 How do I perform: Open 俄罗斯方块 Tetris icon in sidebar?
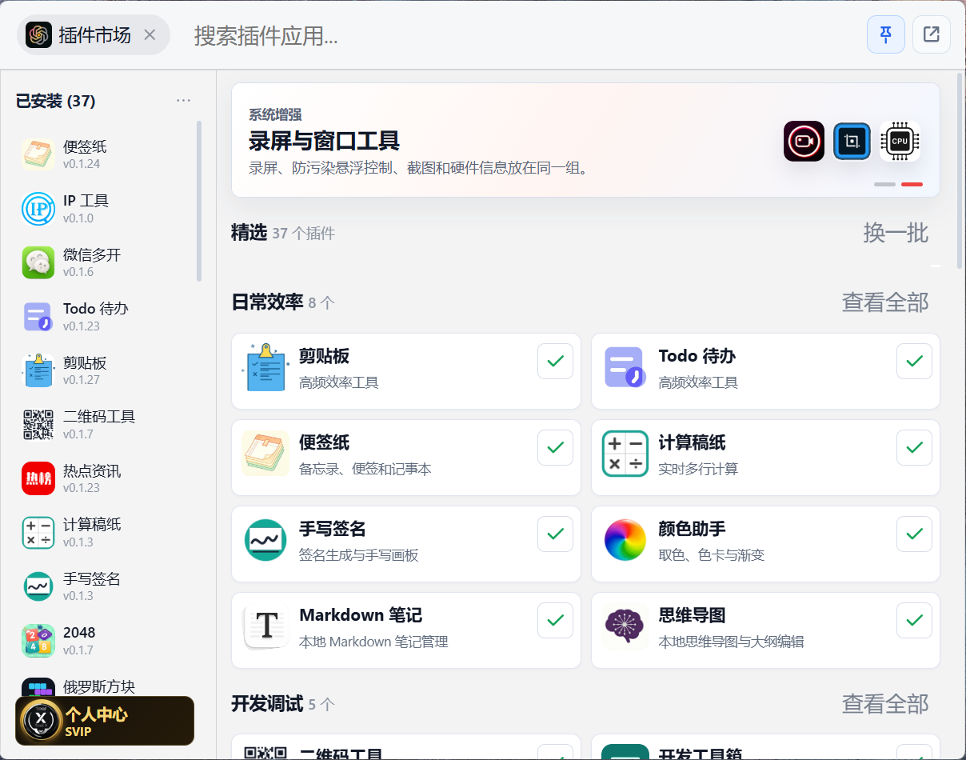pos(38,687)
